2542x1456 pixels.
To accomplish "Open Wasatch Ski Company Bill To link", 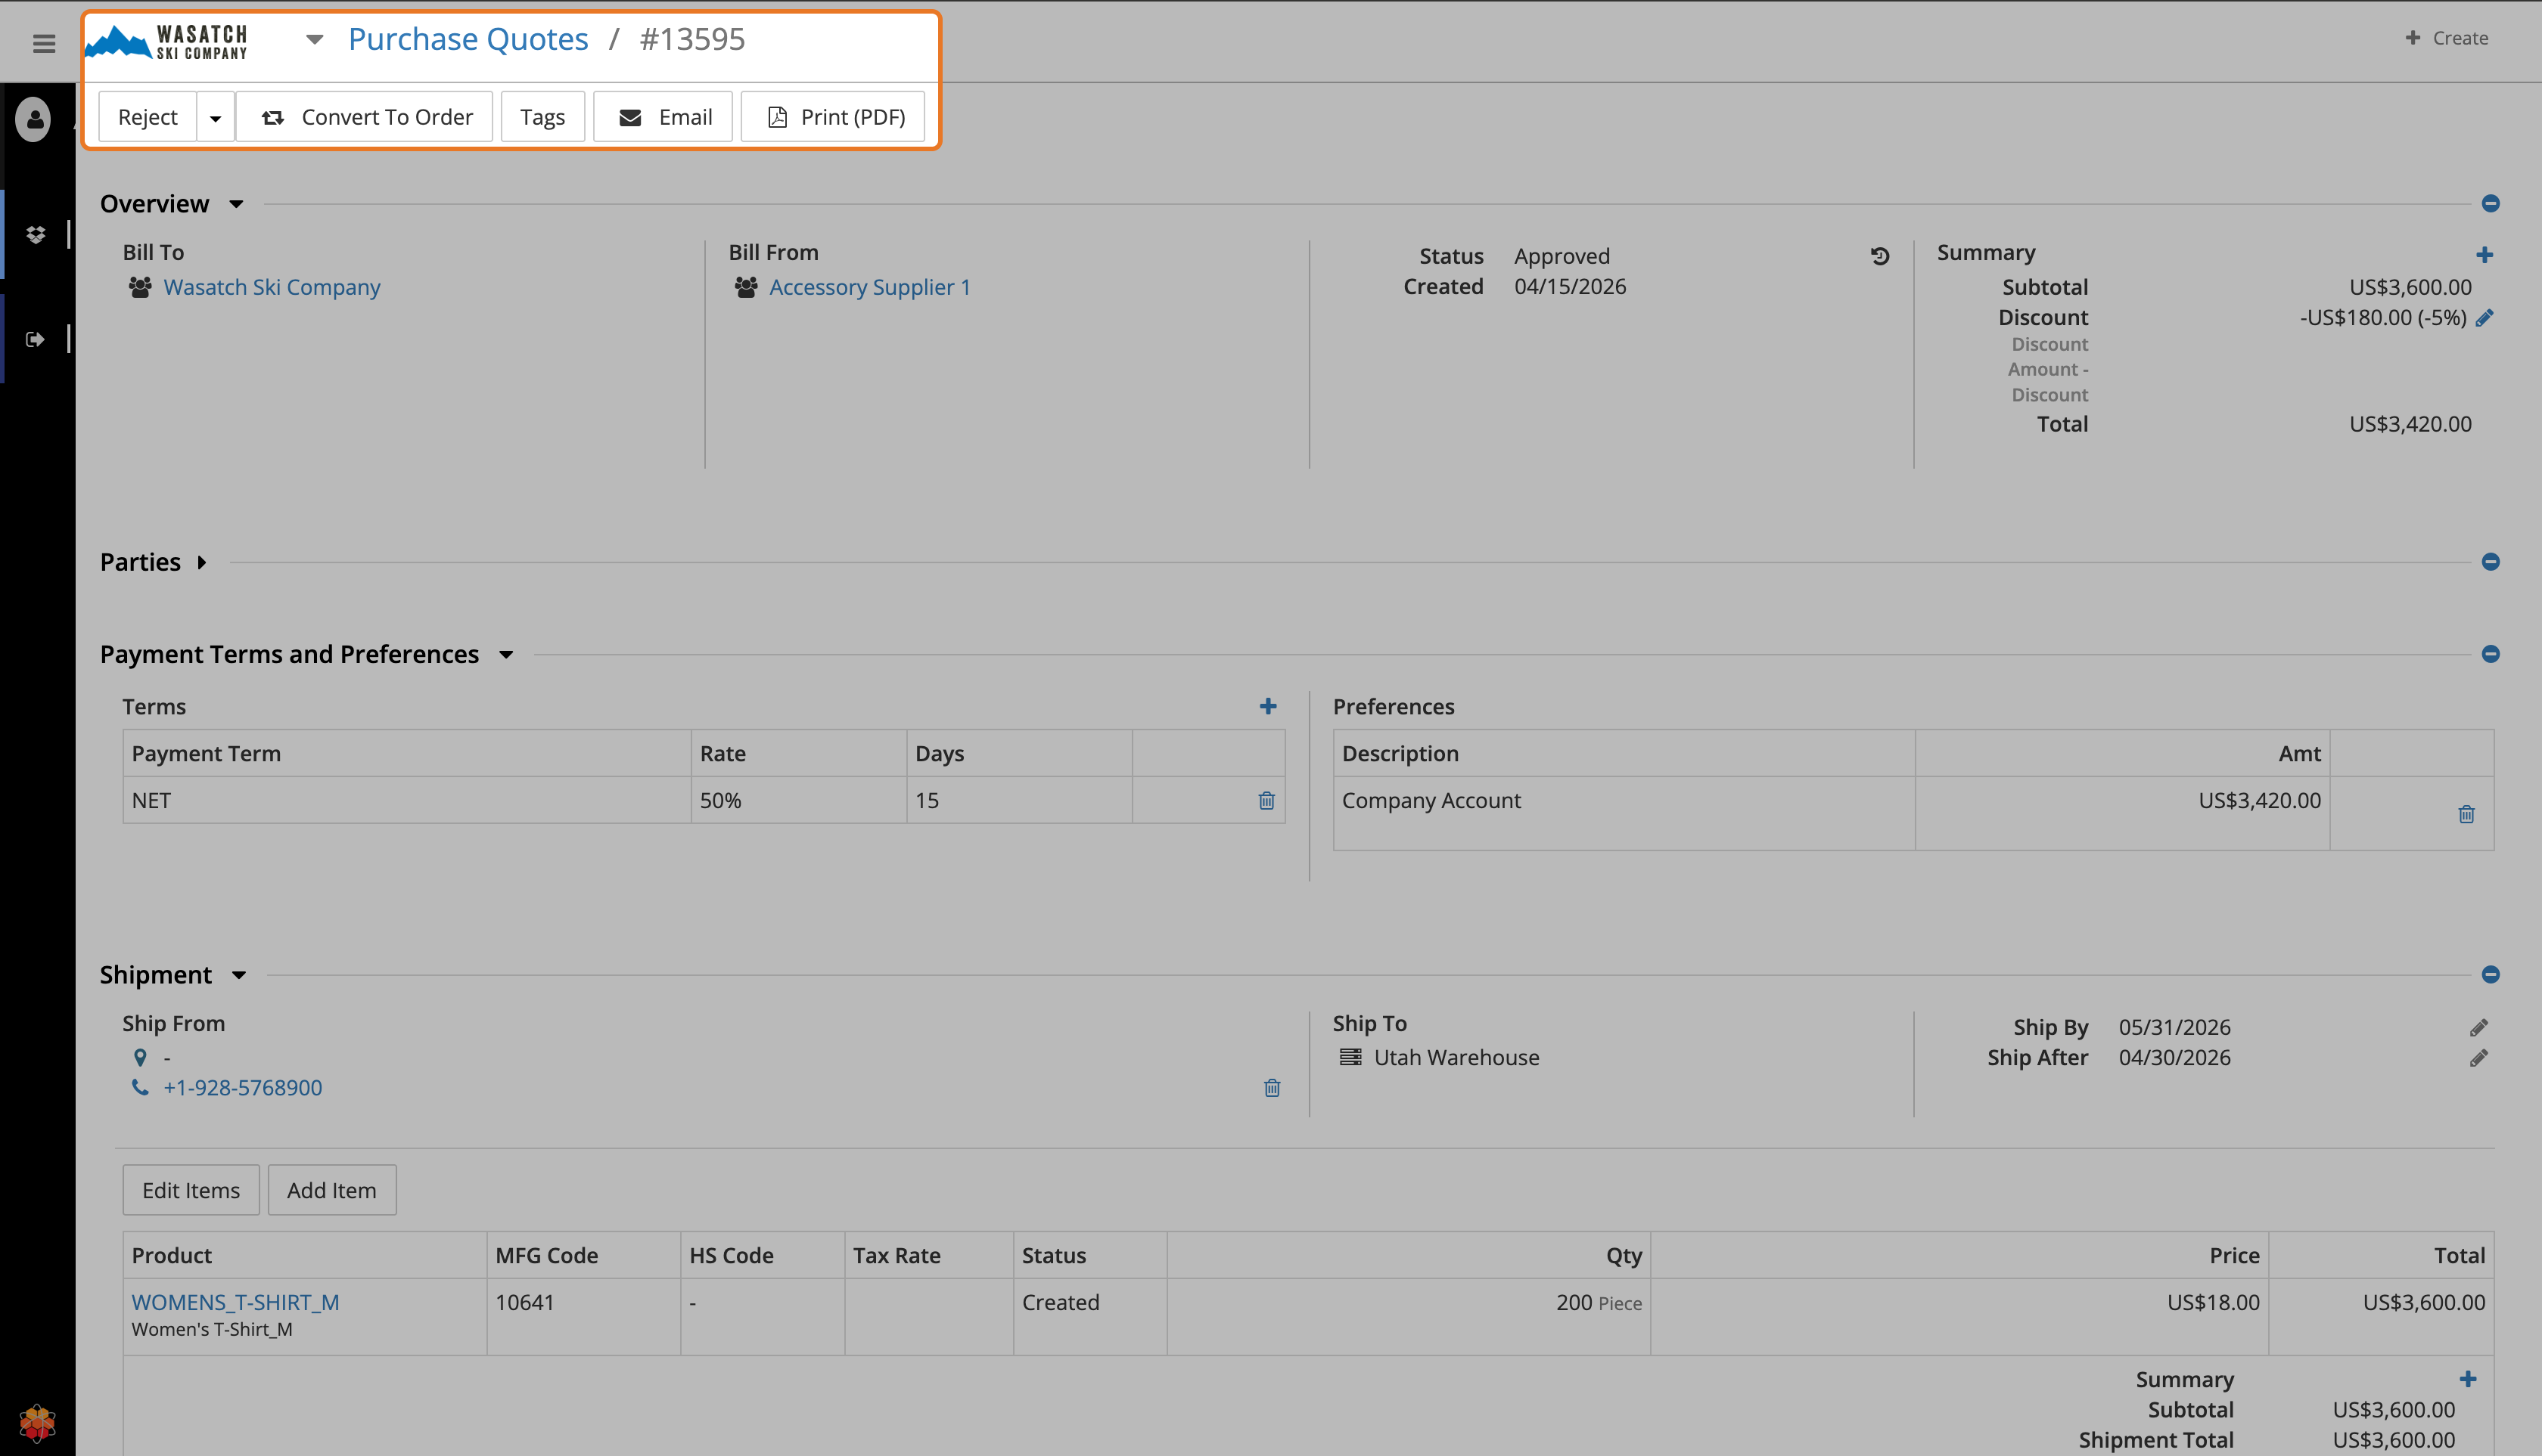I will [272, 287].
